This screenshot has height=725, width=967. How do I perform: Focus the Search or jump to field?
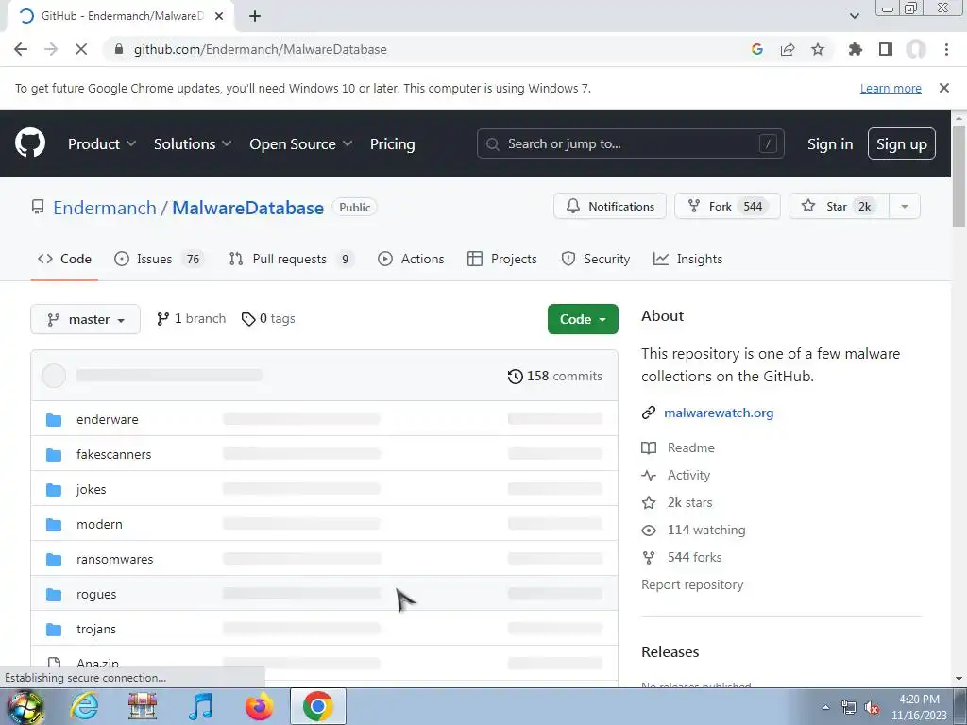click(x=630, y=143)
